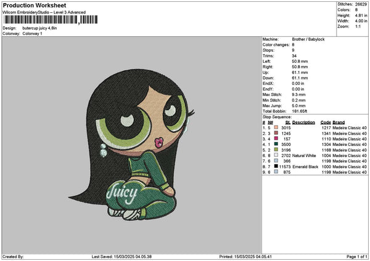Click the Total Bobbin value '181.65ft'
Viewport: 370px width, 261px height.
[x=300, y=111]
